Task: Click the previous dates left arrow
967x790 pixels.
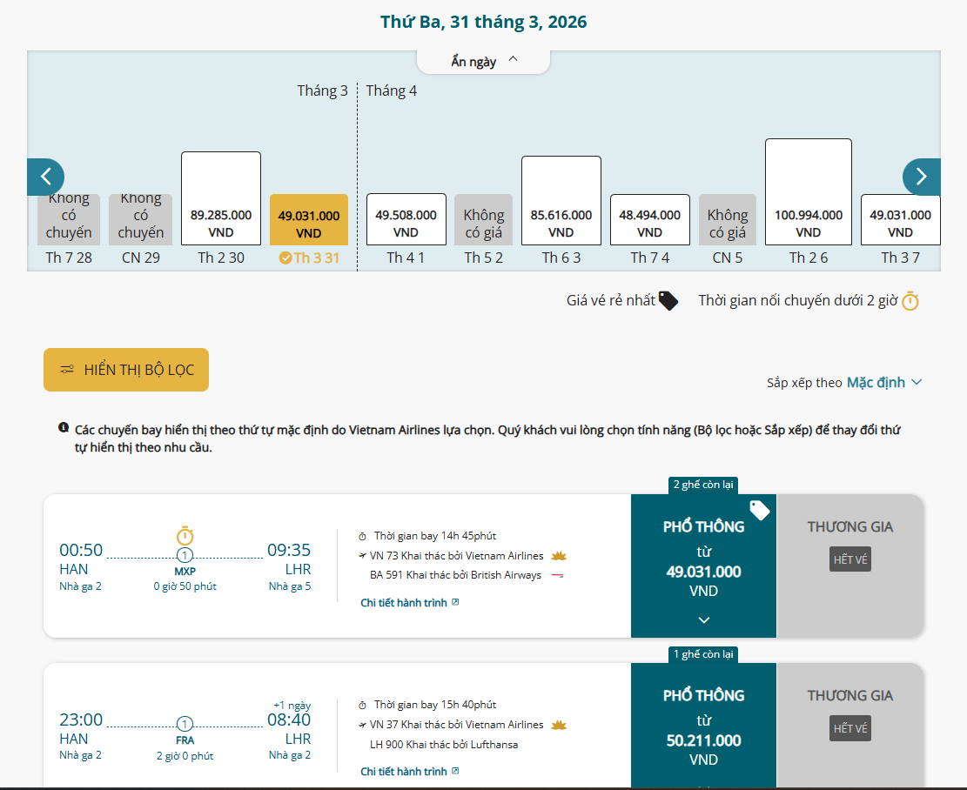Action: [x=45, y=177]
